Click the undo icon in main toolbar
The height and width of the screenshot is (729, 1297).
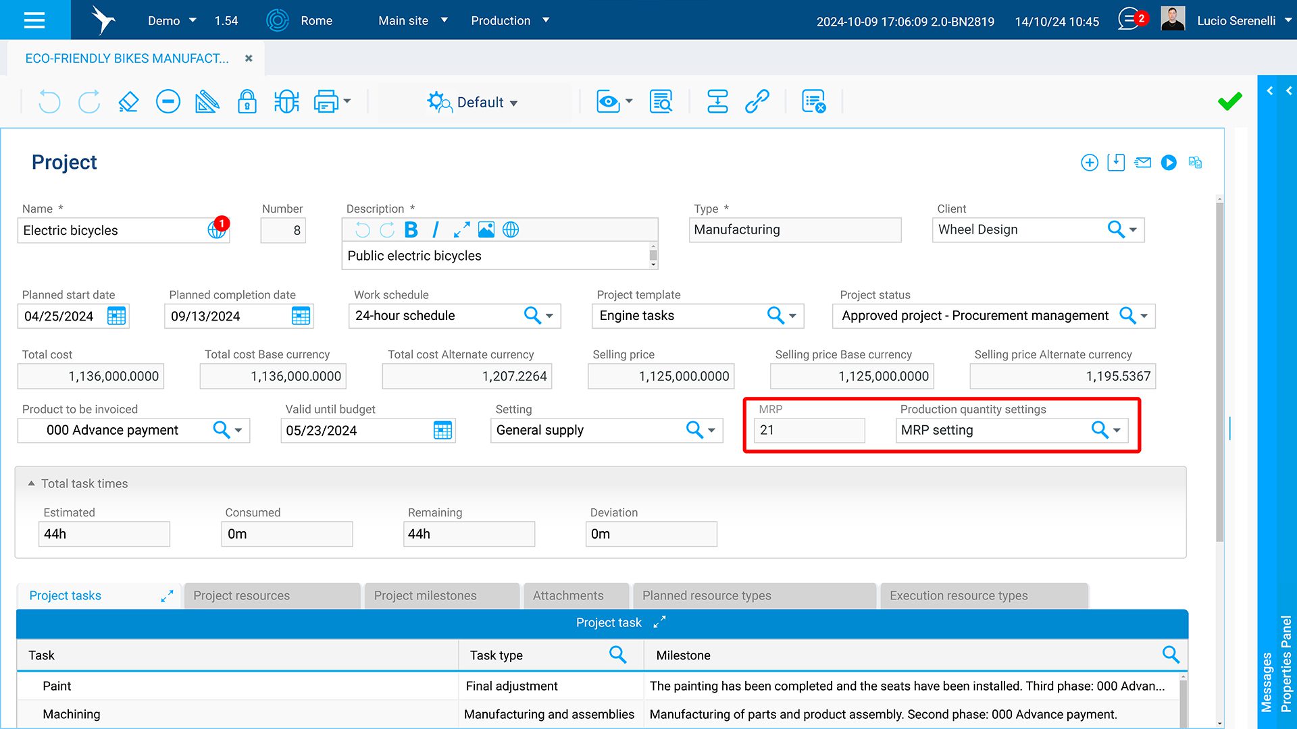click(49, 102)
